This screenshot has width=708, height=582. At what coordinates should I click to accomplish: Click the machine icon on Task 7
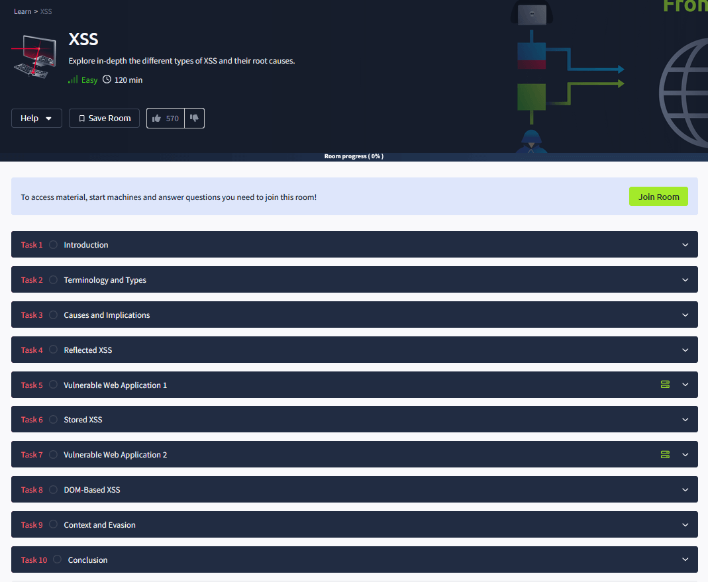(665, 455)
